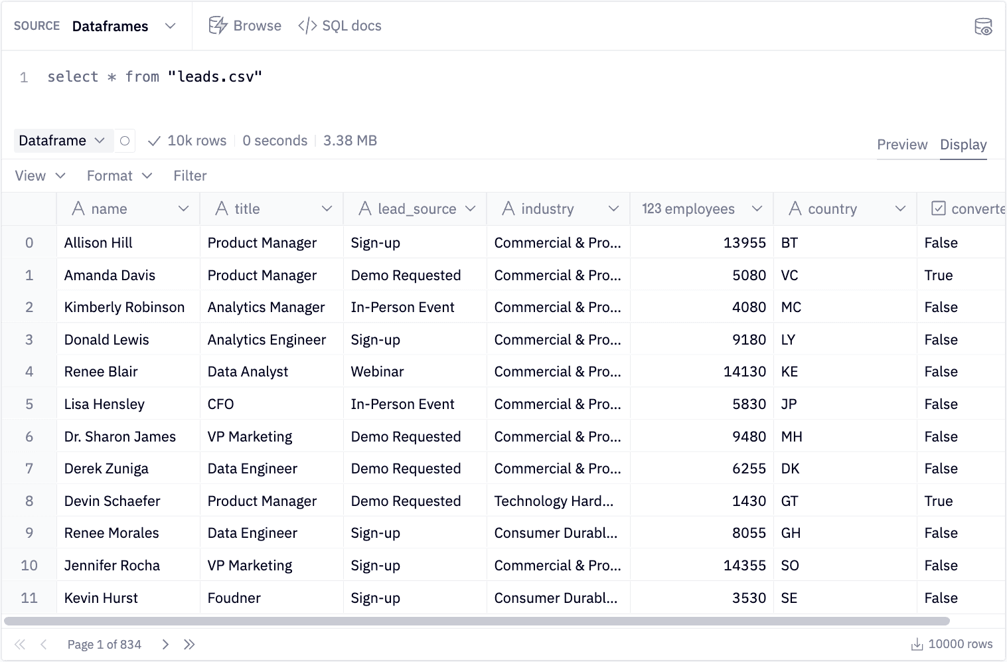The width and height of the screenshot is (1007, 662).
Task: Click the Filter option
Action: click(190, 175)
